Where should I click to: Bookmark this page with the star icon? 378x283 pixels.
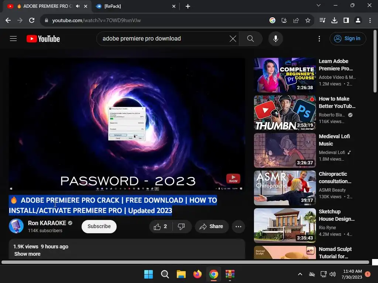point(308,21)
